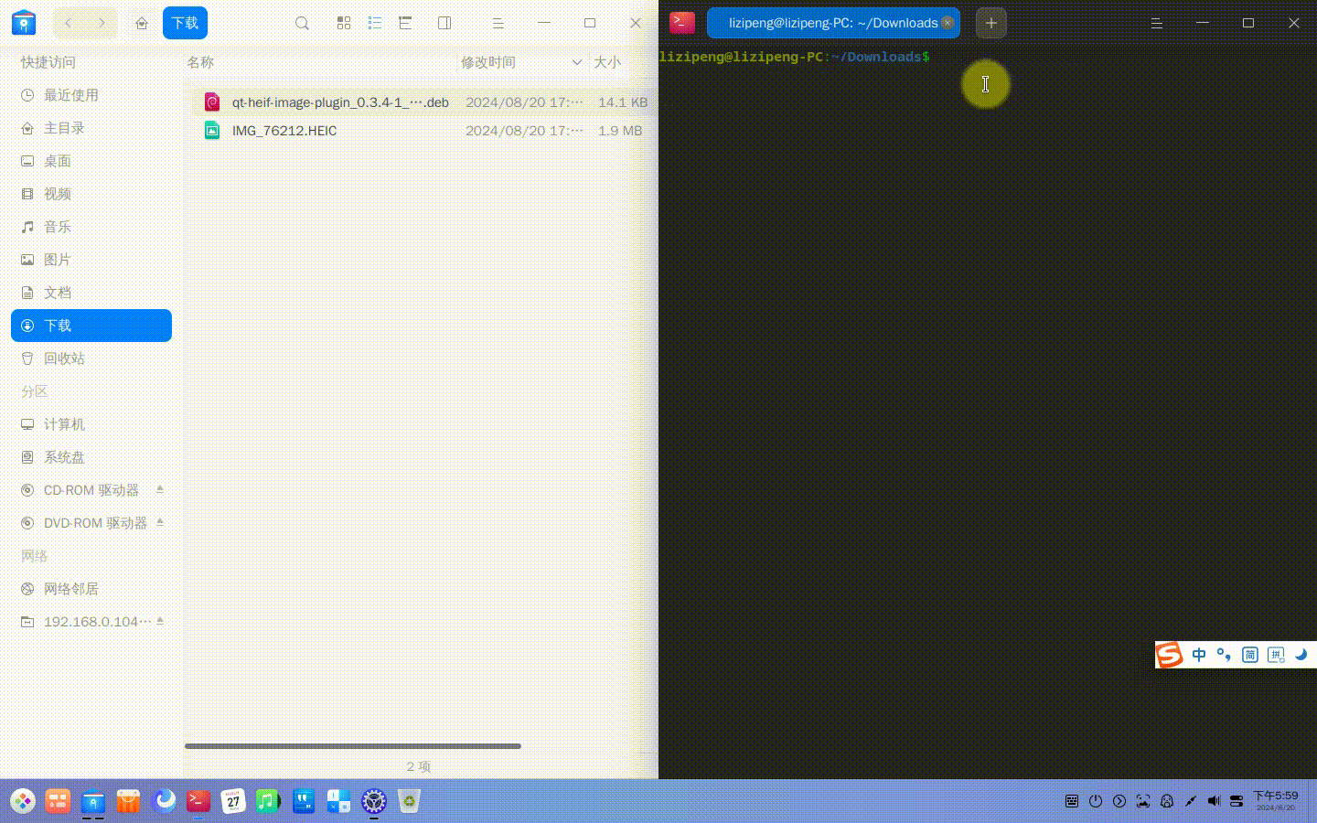This screenshot has height=823, width=1317.
Task: Open the launcher in the dock
Action: click(x=23, y=802)
